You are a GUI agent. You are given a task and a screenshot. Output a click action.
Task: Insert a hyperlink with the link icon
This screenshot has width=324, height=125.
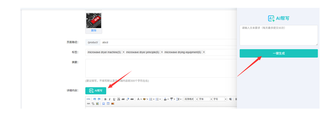pos(88,104)
